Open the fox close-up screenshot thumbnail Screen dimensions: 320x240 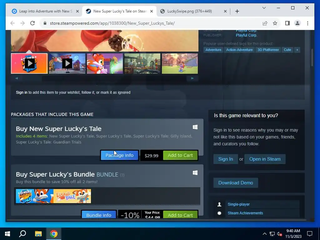(105, 63)
